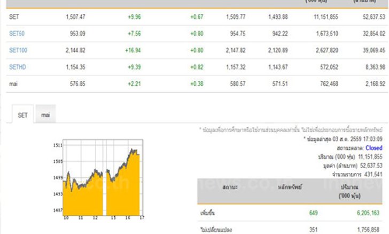Select the SET50 value 32,854.02
Screen dimensions: 389x234
[x=374, y=33]
